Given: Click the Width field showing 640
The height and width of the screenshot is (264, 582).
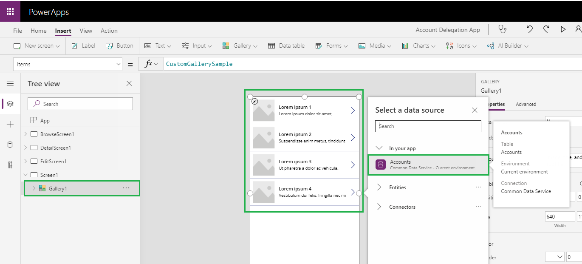Looking at the screenshot, I should [x=560, y=216].
